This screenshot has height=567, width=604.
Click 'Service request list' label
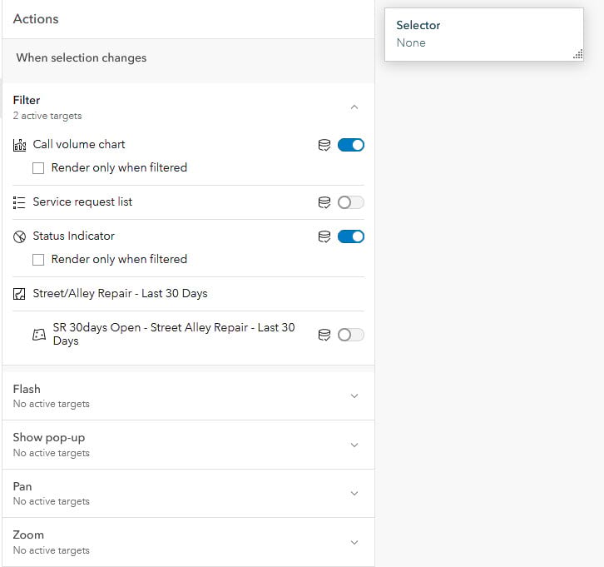(82, 201)
